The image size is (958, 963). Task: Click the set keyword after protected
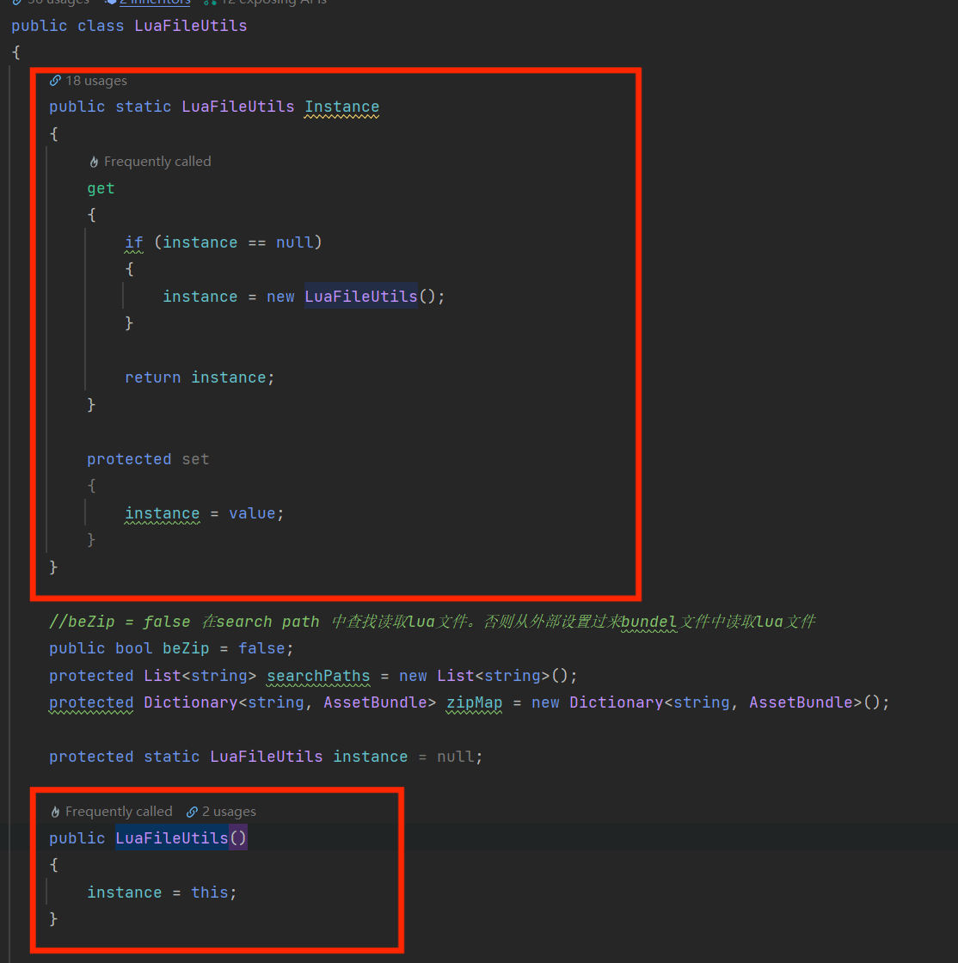195,459
